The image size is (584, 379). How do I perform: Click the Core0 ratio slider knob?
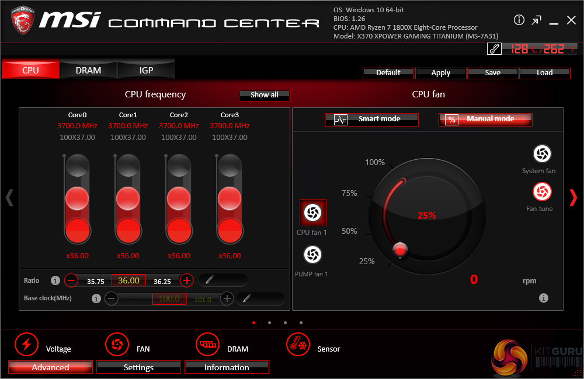click(77, 198)
